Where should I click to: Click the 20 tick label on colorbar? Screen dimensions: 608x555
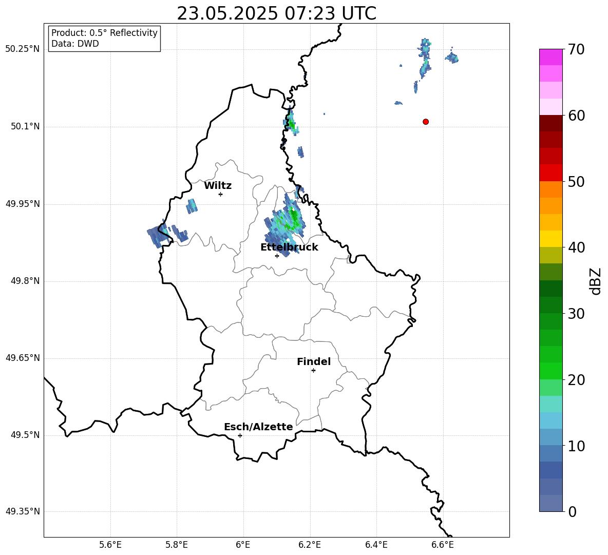(576, 380)
